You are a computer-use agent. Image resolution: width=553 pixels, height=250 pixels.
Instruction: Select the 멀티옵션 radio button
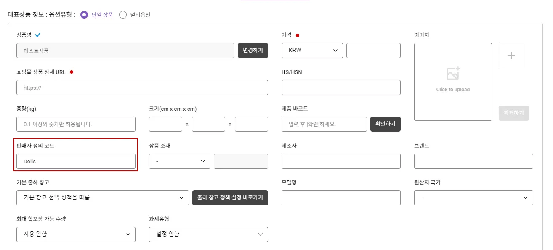[x=123, y=15]
